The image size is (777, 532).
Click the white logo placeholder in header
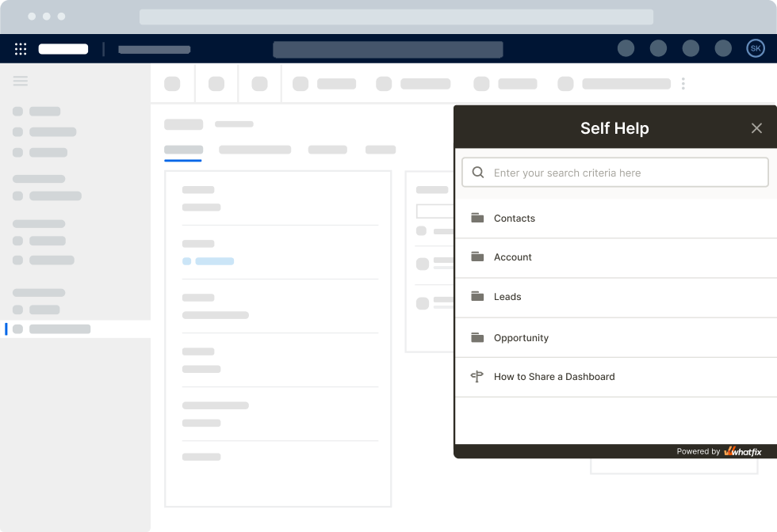pos(63,49)
